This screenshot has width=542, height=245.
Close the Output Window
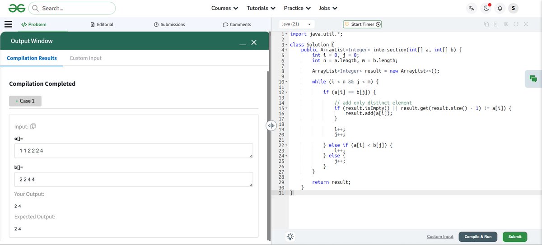254,42
